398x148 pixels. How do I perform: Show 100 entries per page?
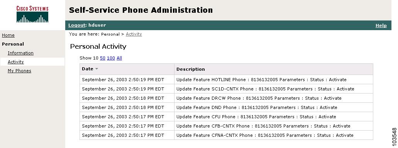[x=111, y=58]
